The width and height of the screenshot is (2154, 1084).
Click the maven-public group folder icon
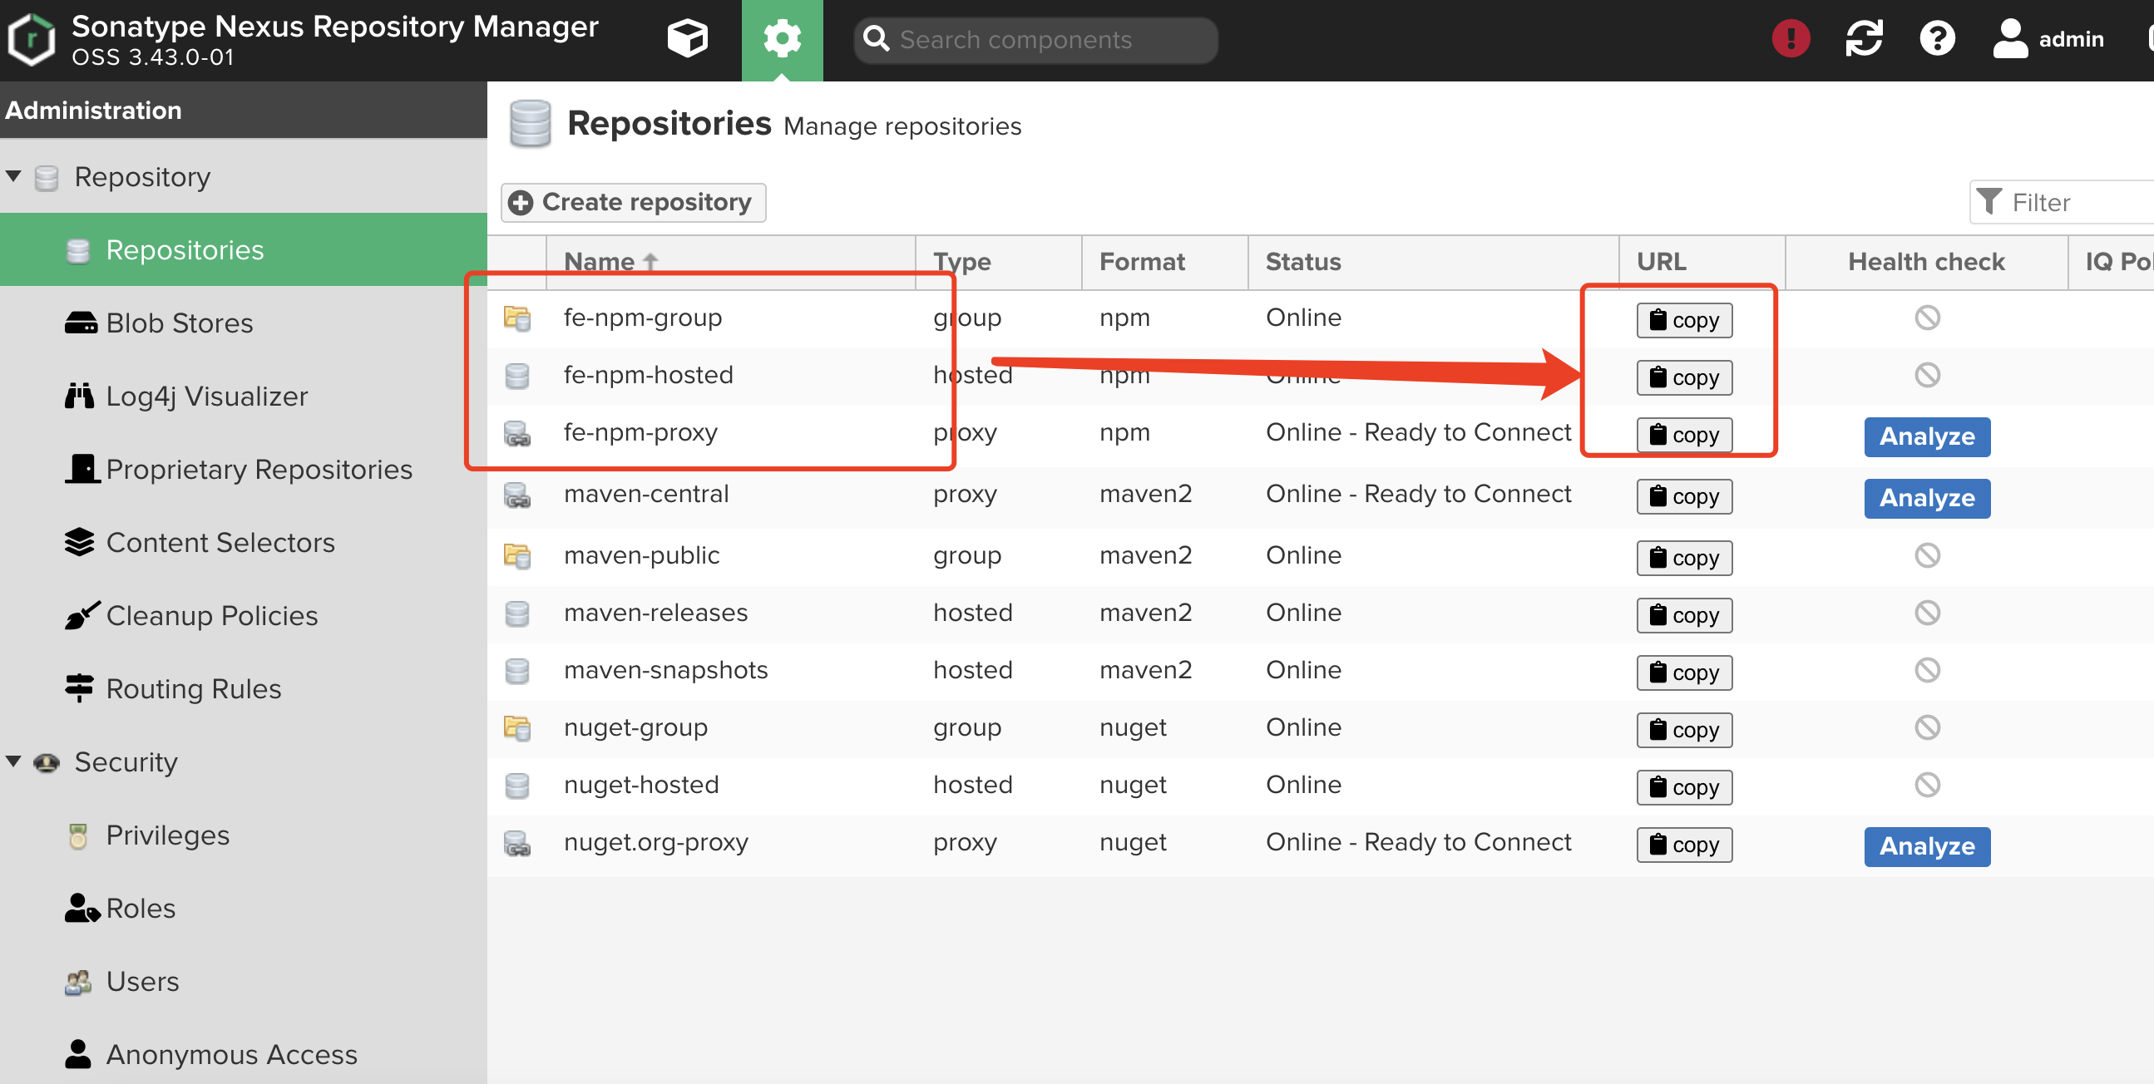516,556
